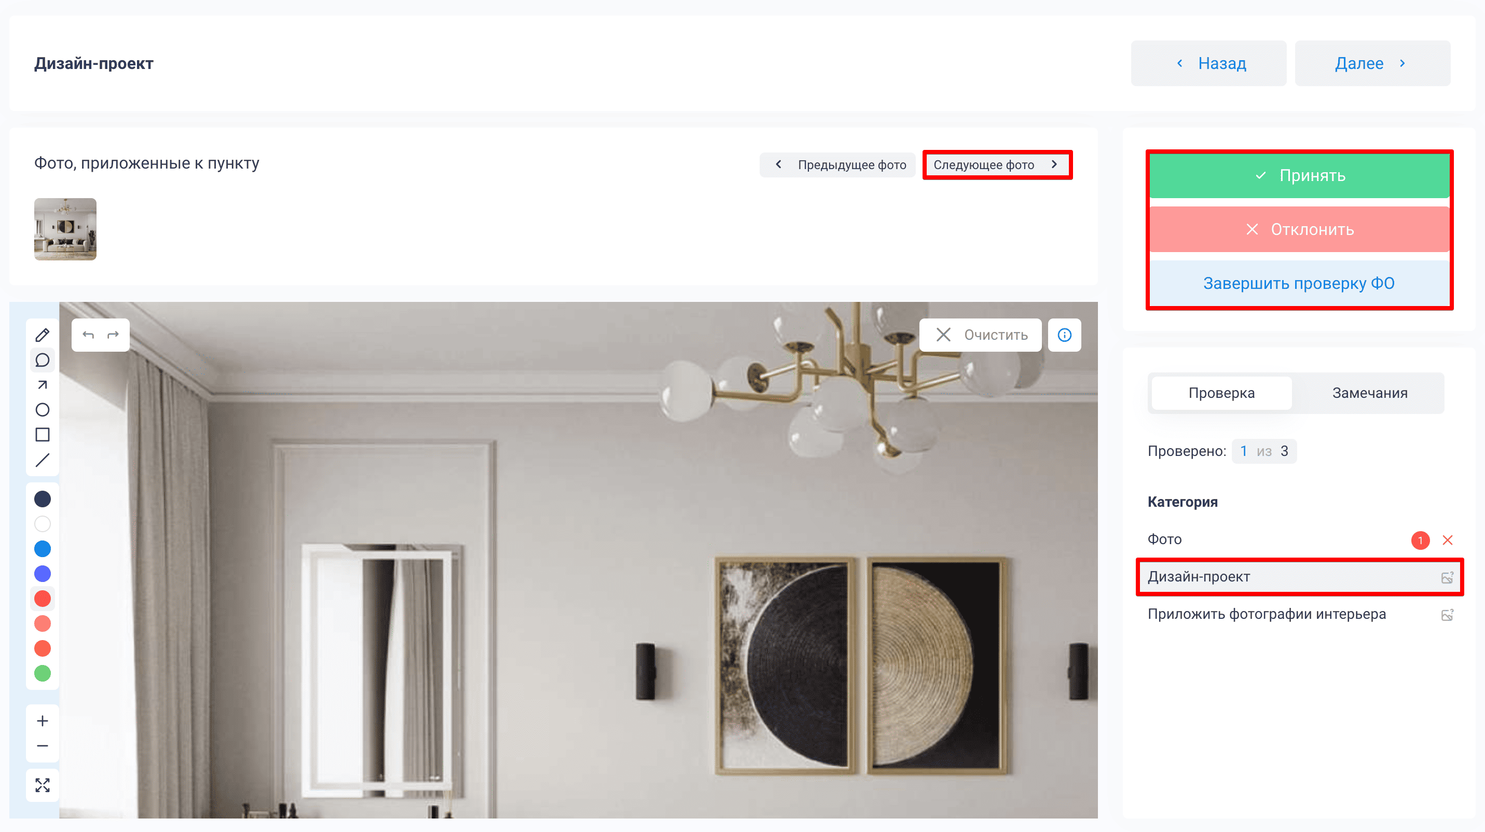
Task: Pick the green color swatch
Action: pyautogui.click(x=42, y=673)
